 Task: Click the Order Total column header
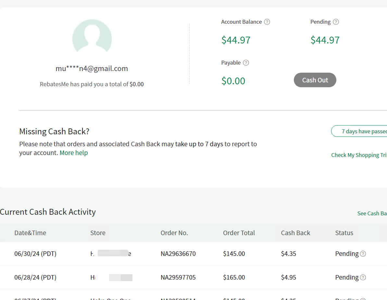[x=239, y=233]
